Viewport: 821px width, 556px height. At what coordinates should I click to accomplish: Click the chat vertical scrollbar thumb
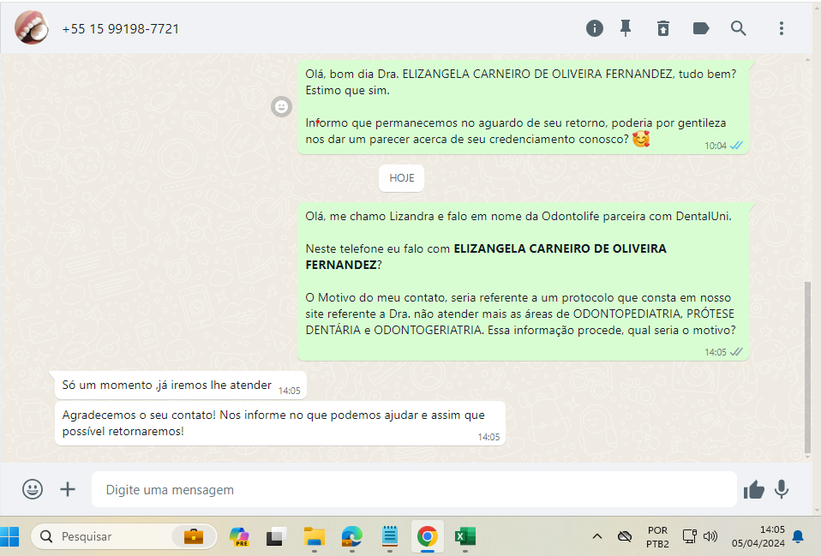pyautogui.click(x=807, y=368)
